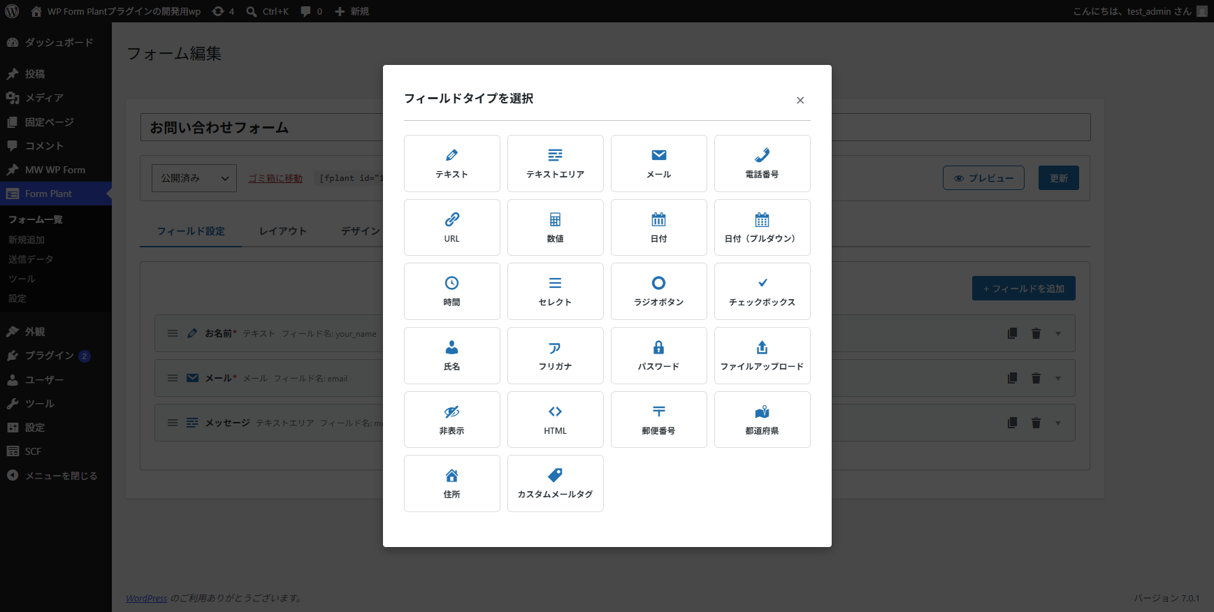Select the 郵便番号 field type
1214x612 pixels.
click(x=659, y=420)
